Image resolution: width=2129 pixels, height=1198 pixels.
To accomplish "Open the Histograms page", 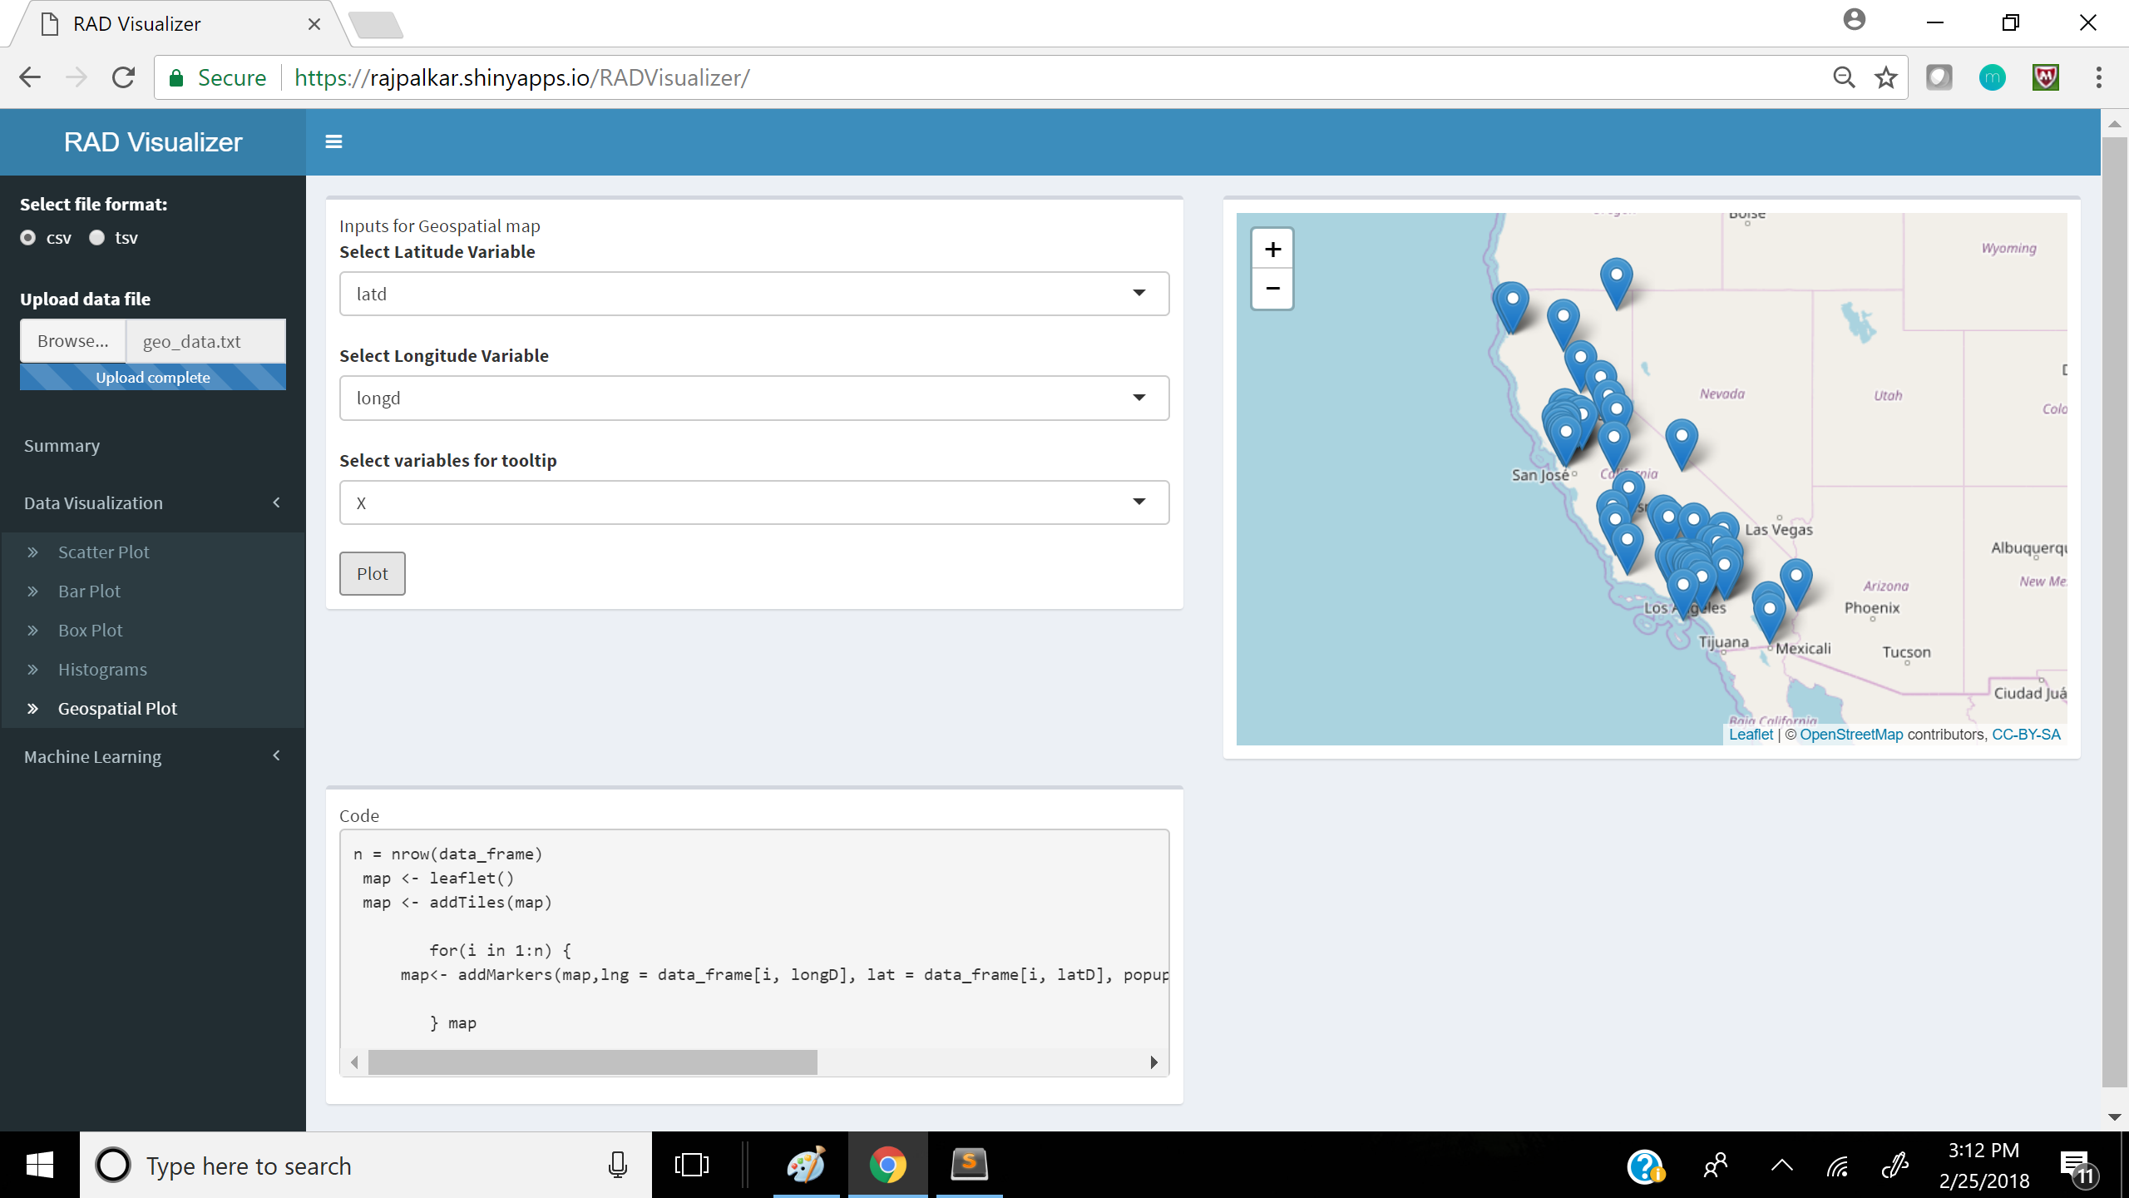I will pyautogui.click(x=102, y=669).
